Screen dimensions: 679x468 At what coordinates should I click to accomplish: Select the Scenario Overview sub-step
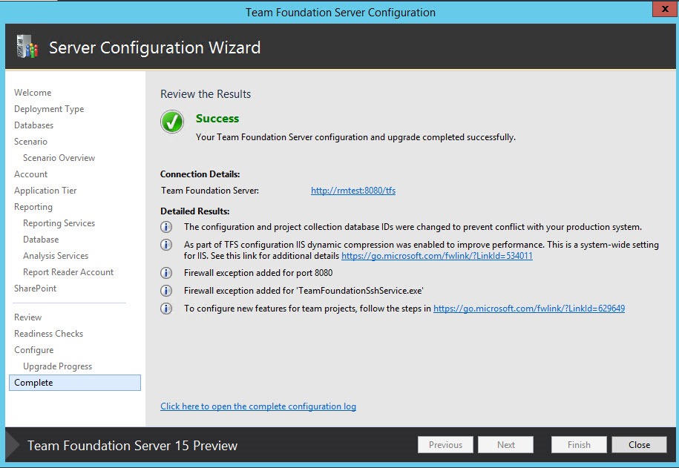[x=59, y=158]
